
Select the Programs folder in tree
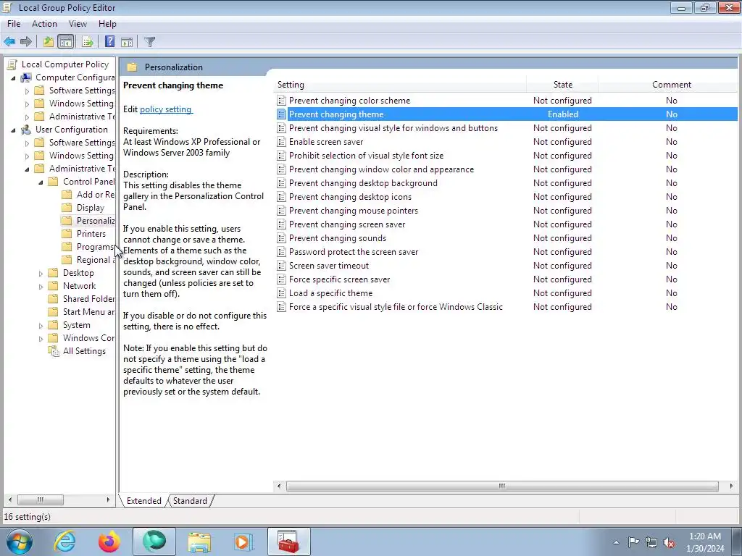[95, 247]
